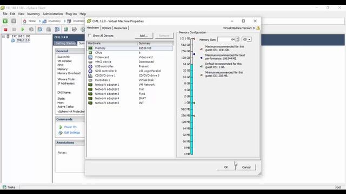Click the Cancel button
Image resolution: width=346 pixels, height=194 pixels.
pos(247,167)
